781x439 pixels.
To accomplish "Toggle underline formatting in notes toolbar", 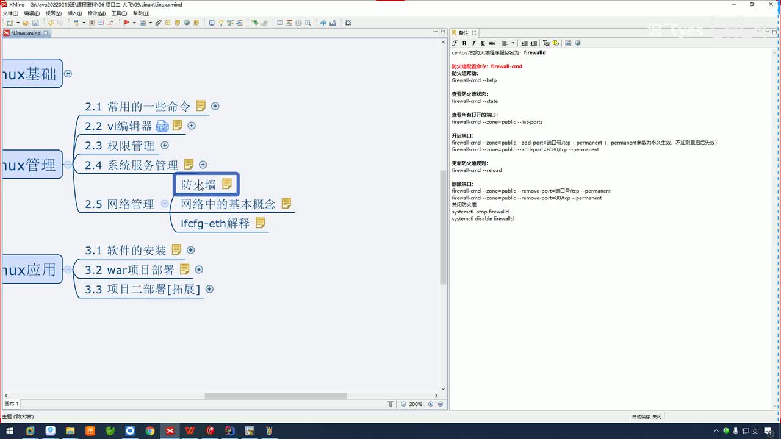I will click(483, 43).
